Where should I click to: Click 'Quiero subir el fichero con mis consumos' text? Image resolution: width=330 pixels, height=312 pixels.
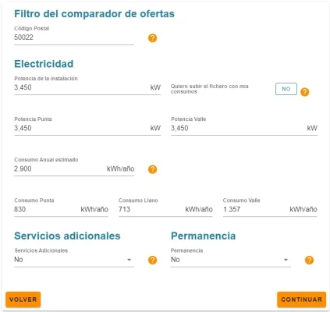tap(210, 89)
